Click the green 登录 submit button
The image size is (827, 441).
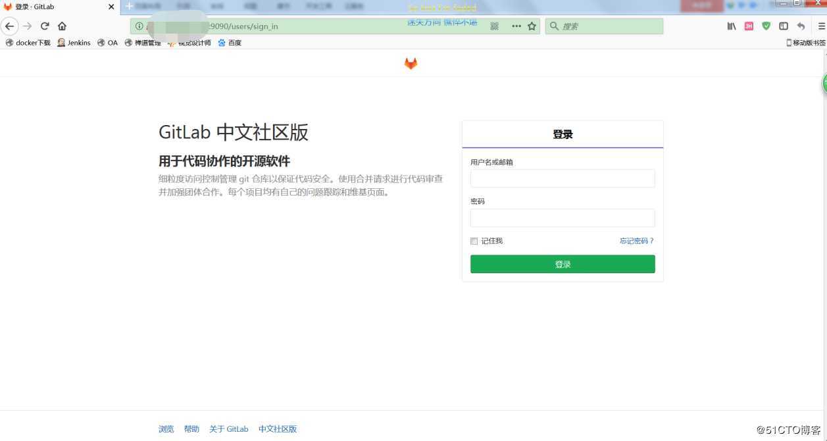click(x=563, y=264)
